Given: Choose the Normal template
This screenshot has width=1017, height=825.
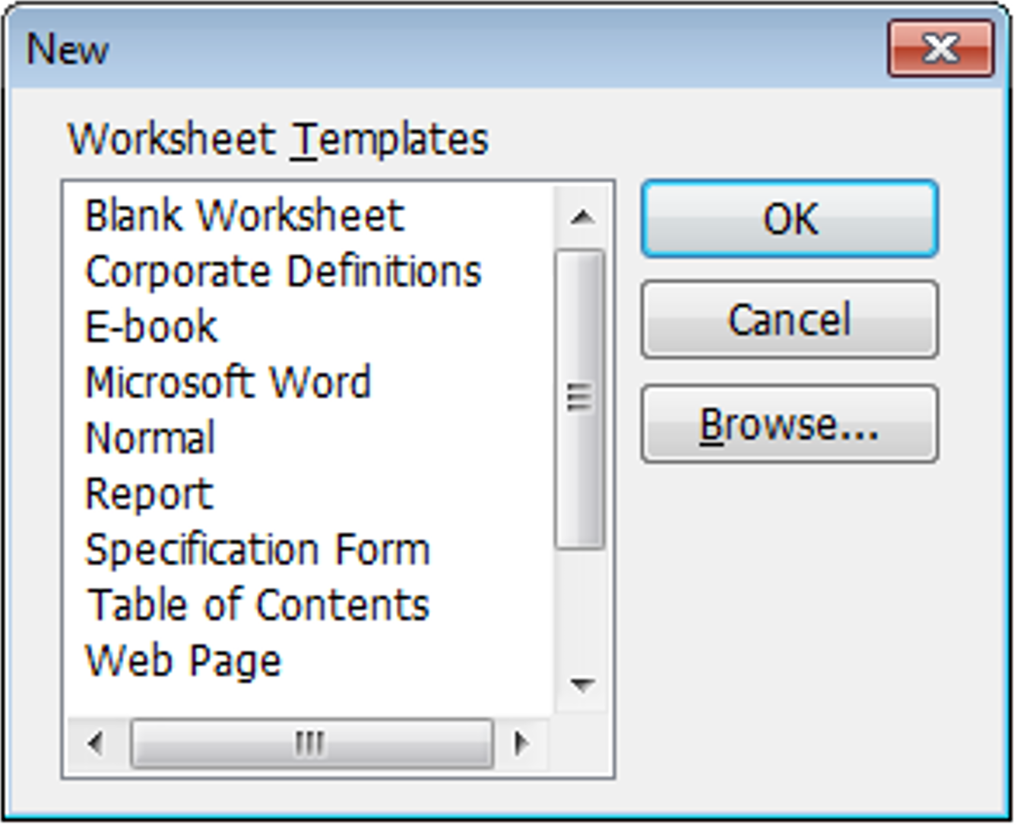Looking at the screenshot, I should pyautogui.click(x=149, y=438).
